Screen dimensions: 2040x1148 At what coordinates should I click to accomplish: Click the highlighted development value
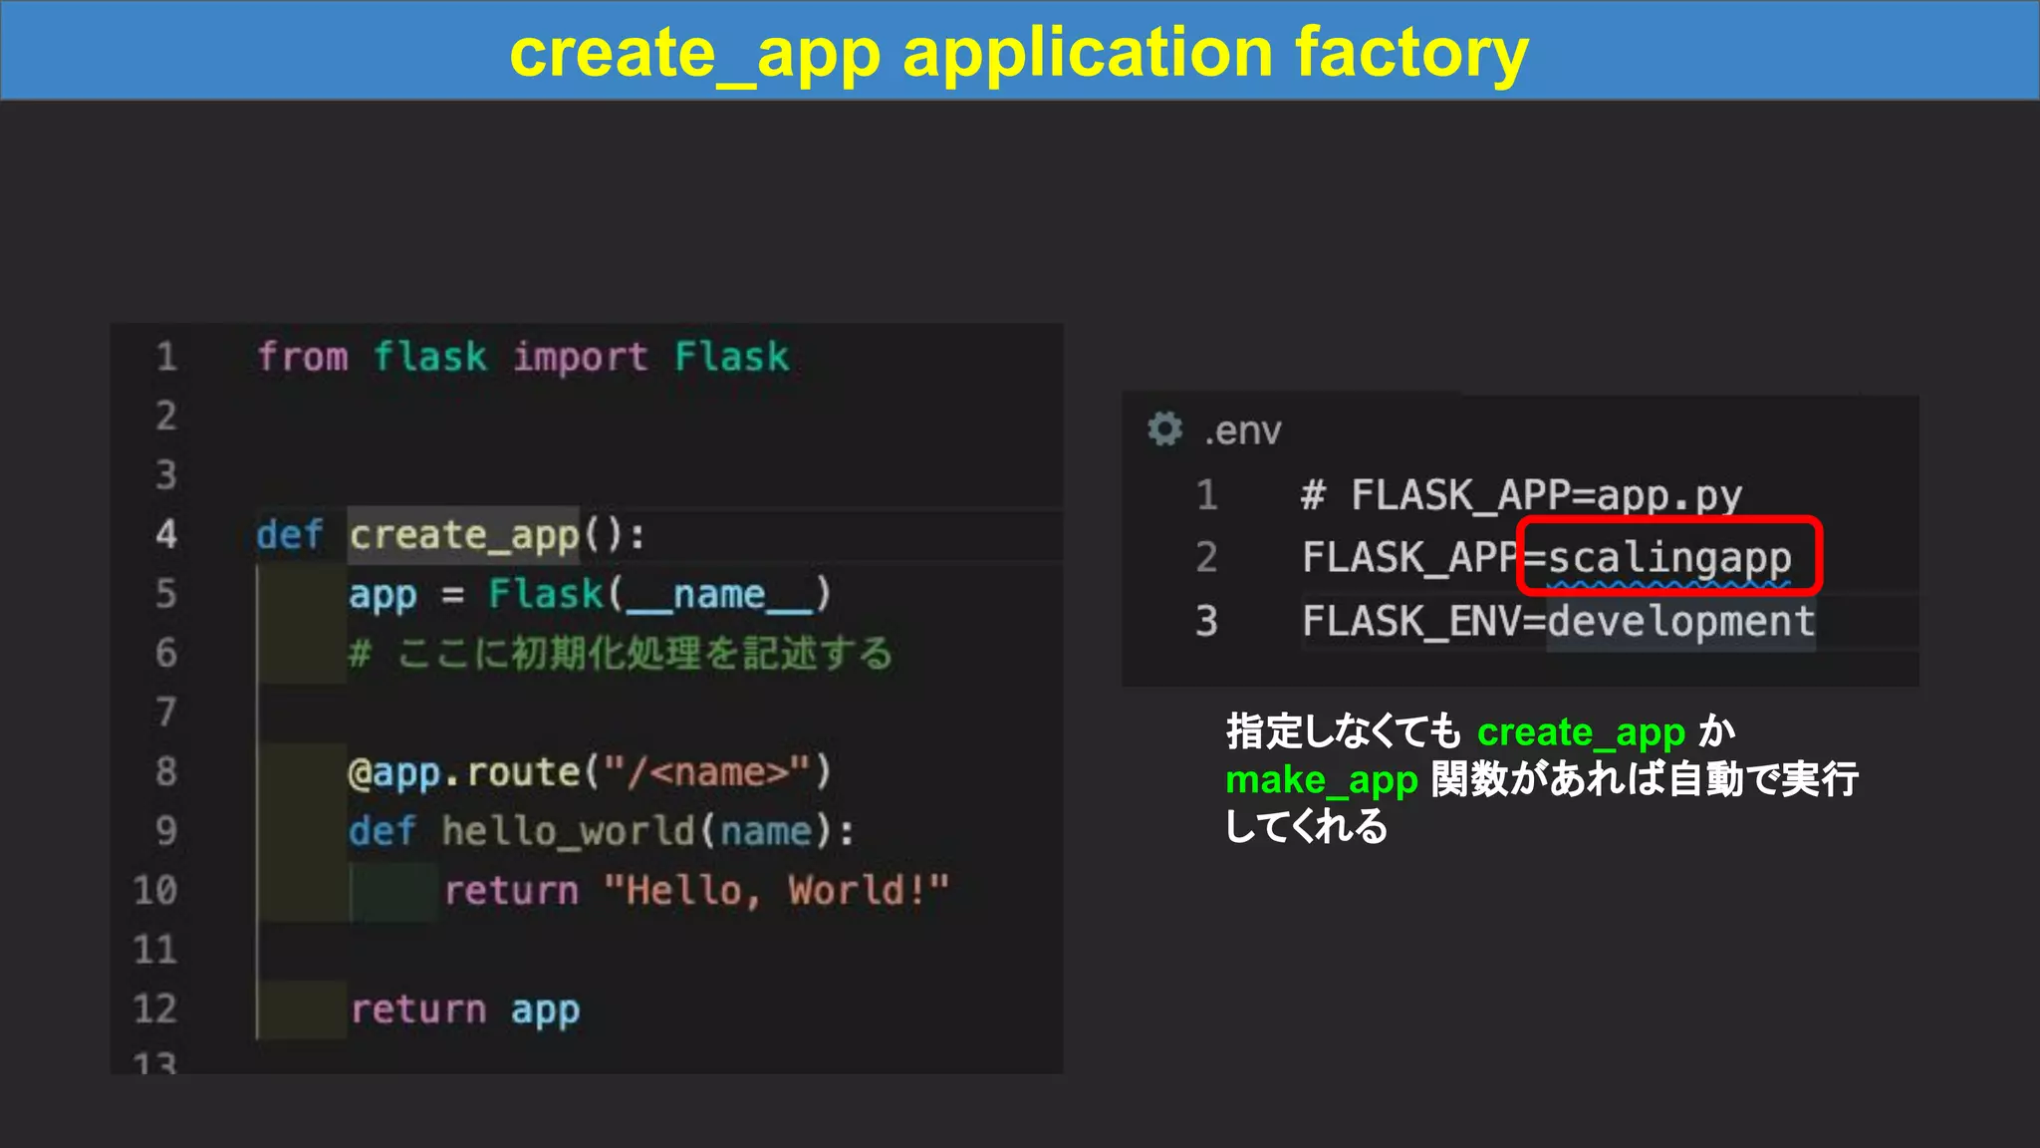1680,621
